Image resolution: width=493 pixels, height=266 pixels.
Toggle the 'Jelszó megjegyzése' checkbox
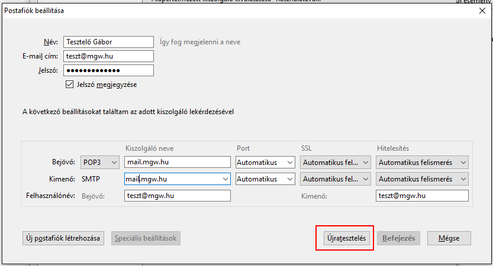click(70, 85)
